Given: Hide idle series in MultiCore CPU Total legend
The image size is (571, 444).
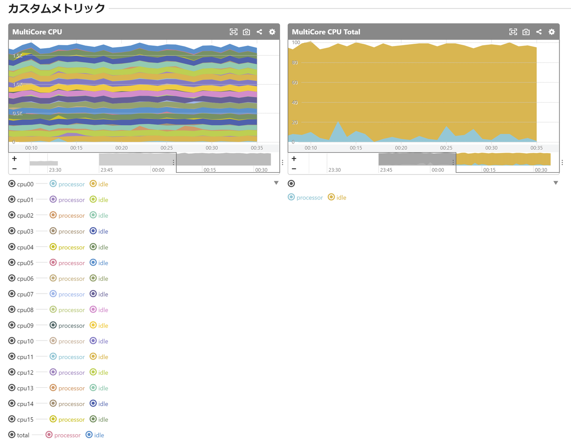Looking at the screenshot, I should 337,197.
